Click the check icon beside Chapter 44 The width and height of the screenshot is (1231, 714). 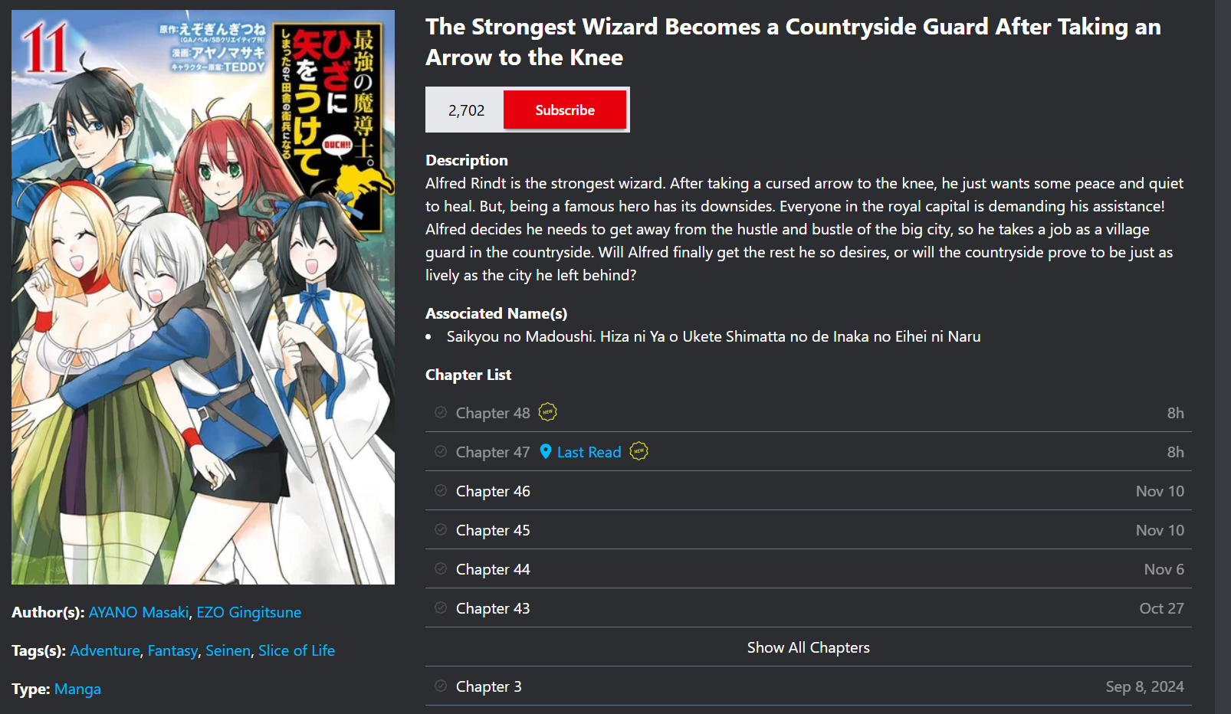click(x=441, y=568)
